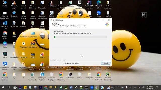Select IntelliJ IDEA Community desktop icon
Image resolution: width=161 pixels, height=90 pixels.
click(89, 5)
